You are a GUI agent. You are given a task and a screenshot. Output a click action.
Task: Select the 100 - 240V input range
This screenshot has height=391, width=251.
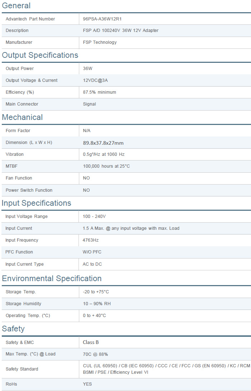94,217
